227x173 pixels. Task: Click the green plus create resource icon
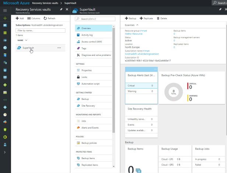coord(5,18)
